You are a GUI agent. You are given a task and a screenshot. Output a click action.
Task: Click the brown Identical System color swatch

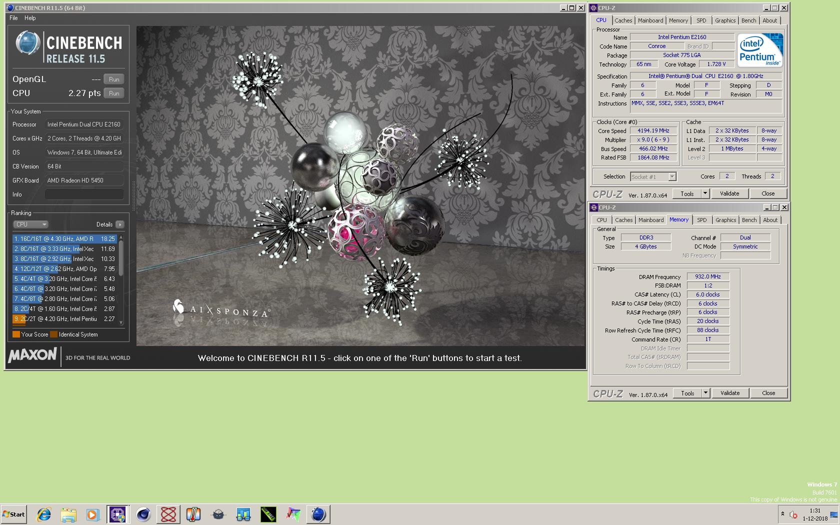pyautogui.click(x=53, y=334)
